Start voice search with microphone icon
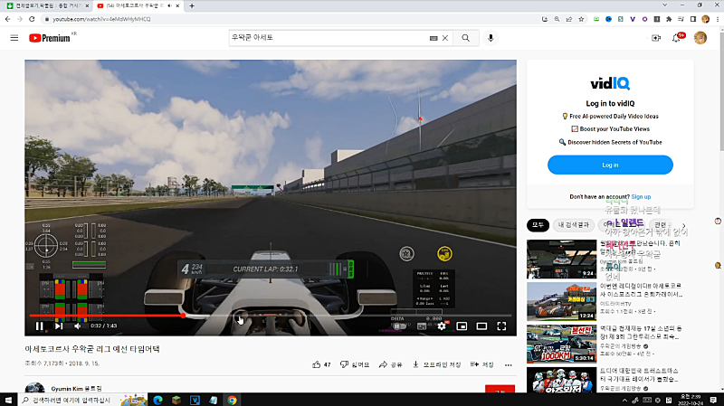724x406 pixels. coord(491,38)
